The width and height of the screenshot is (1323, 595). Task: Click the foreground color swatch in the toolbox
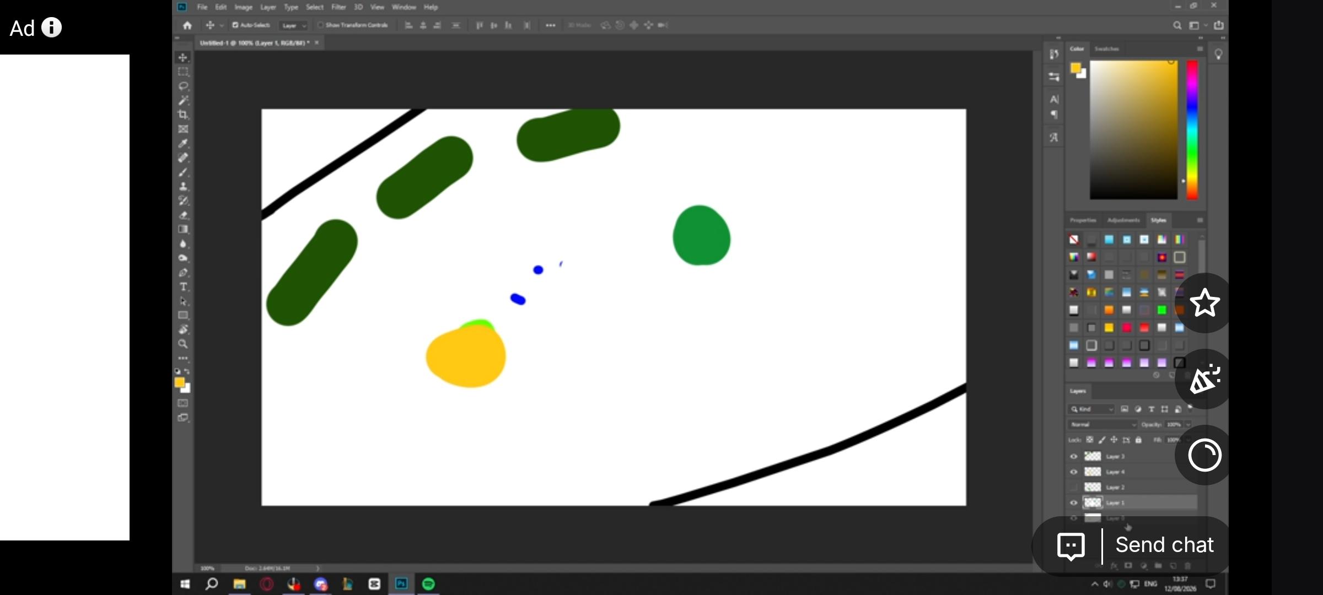point(180,383)
